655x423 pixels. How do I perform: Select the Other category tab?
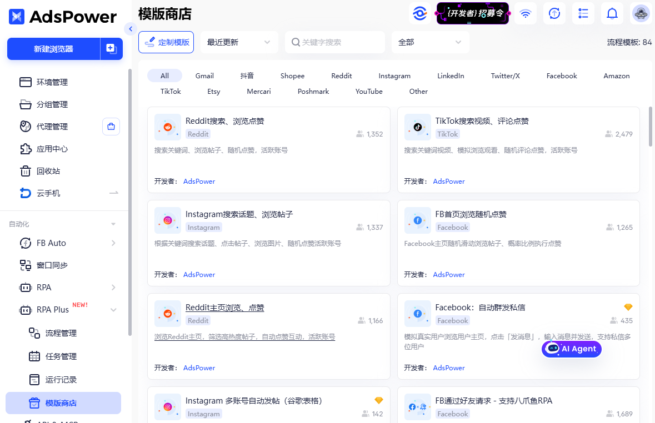pos(418,91)
